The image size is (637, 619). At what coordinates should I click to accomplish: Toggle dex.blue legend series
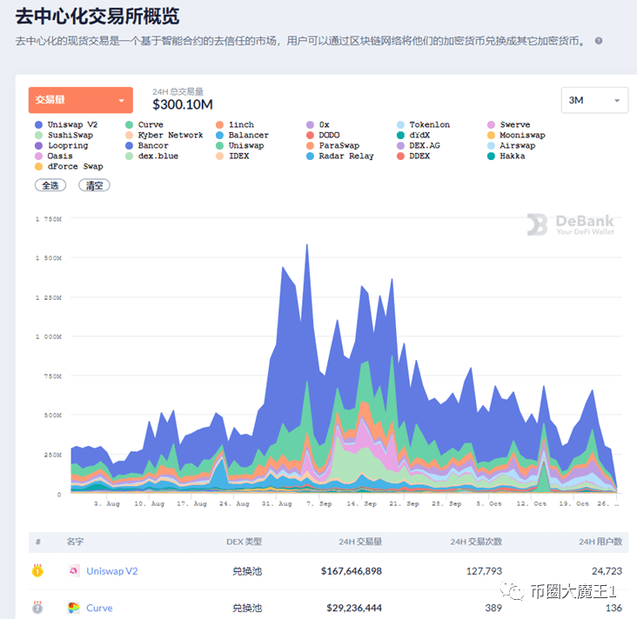(151, 156)
